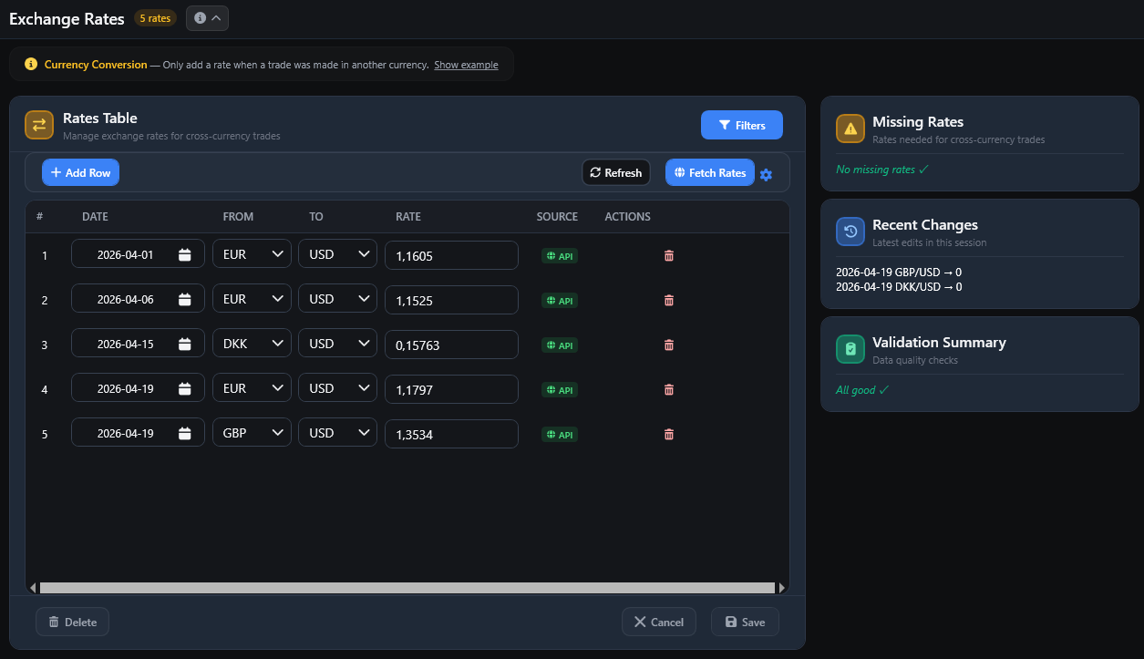Click the RATE column header
1144x659 pixels.
point(408,217)
